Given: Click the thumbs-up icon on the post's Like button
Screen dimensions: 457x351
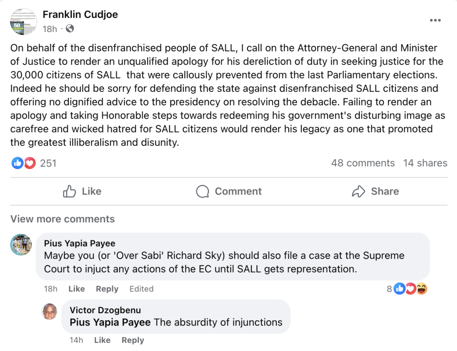Looking at the screenshot, I should 70,191.
